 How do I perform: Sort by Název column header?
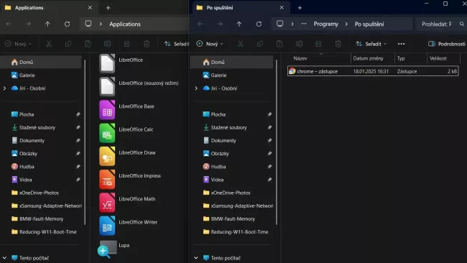click(320, 58)
